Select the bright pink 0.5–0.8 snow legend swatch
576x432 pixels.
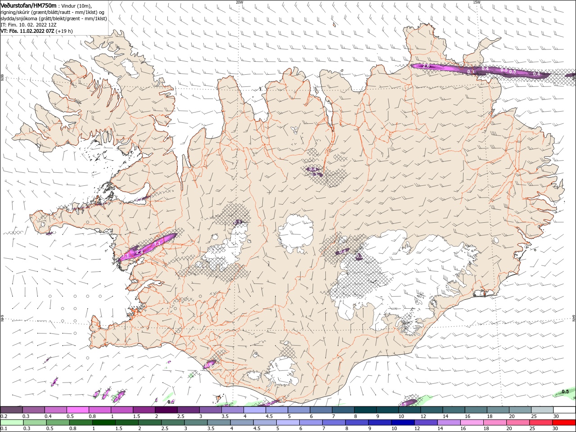[x=77, y=410]
